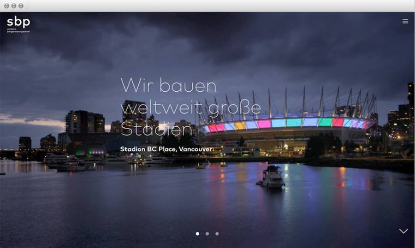Click the headline Wir bauen weltweit große Stadien

(191, 107)
